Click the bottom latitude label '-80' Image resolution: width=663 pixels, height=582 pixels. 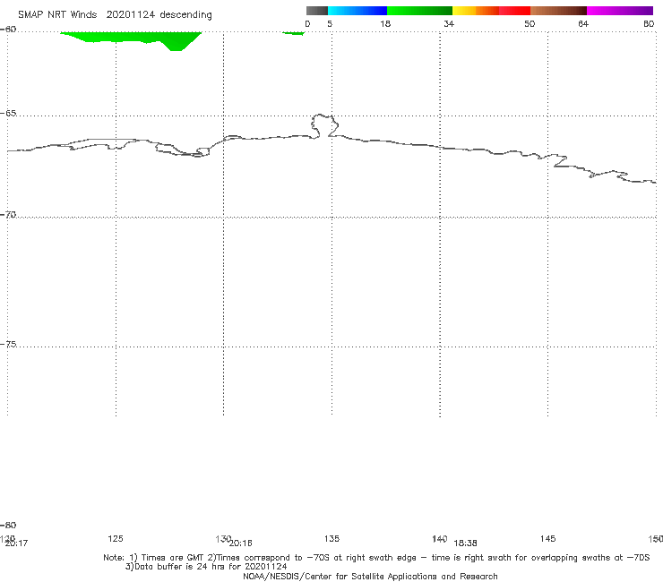tap(8, 525)
